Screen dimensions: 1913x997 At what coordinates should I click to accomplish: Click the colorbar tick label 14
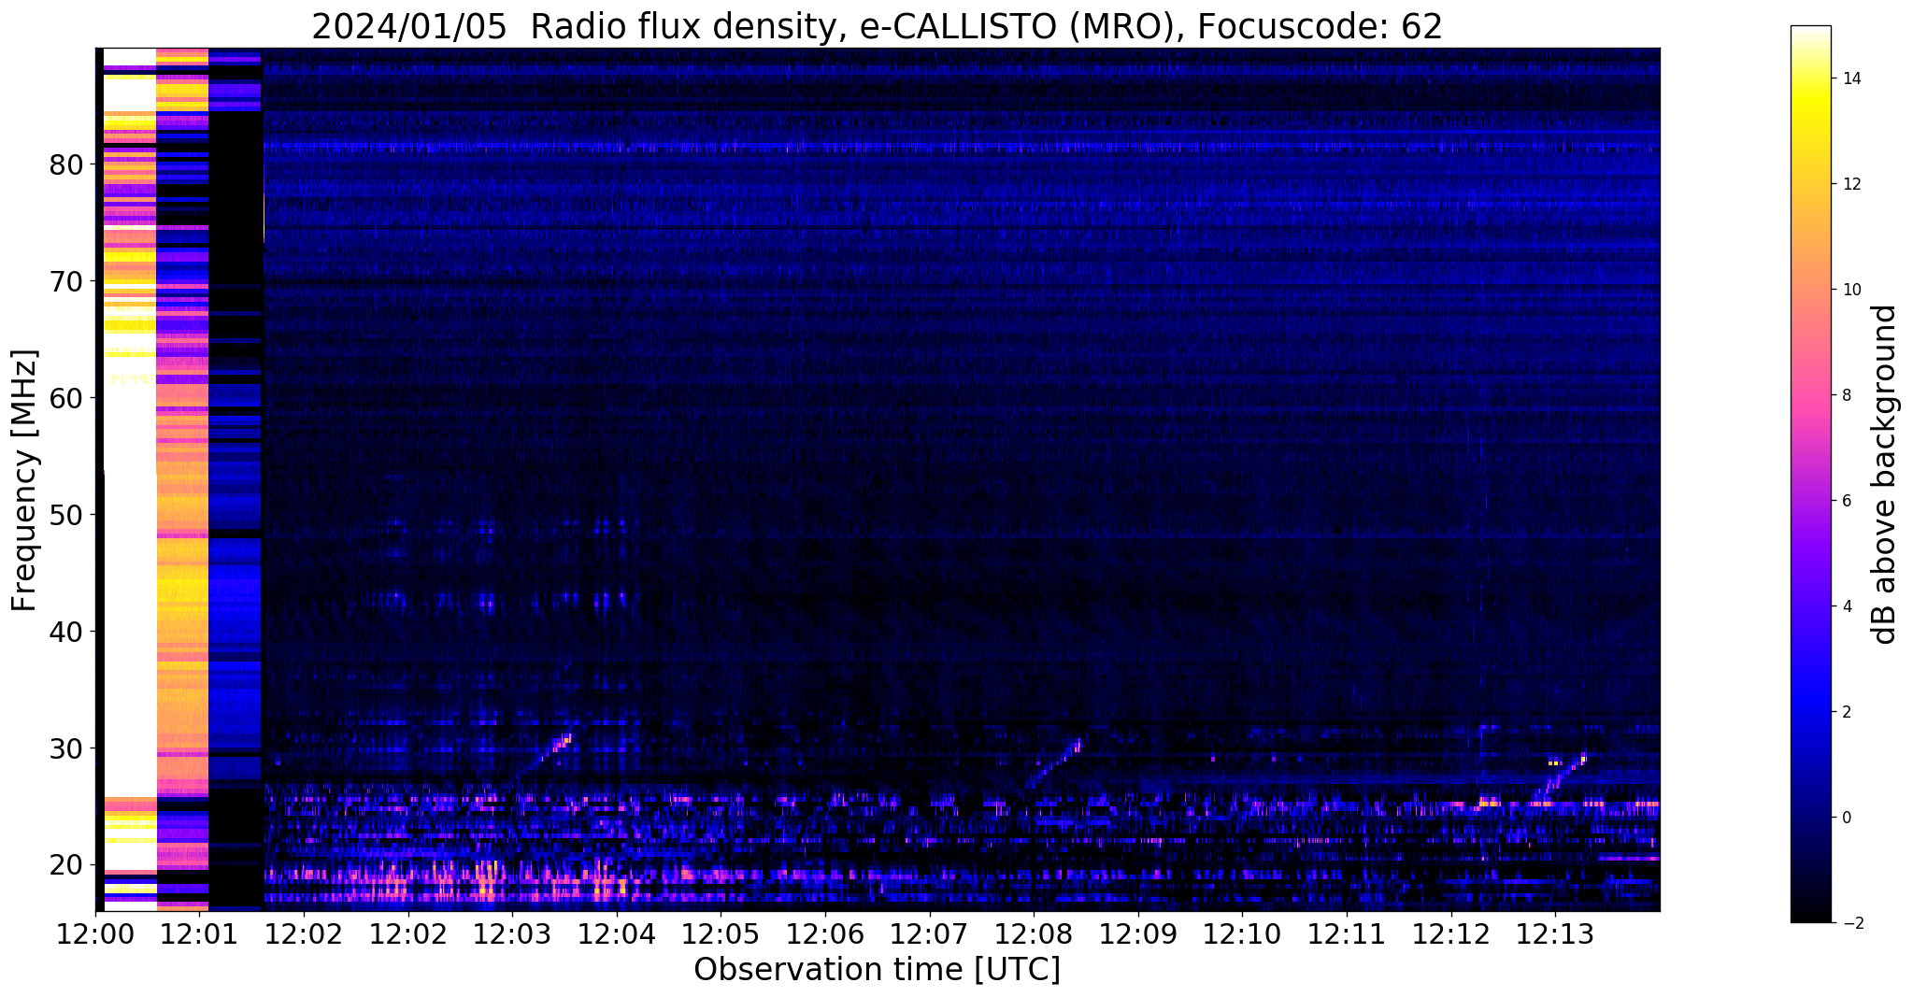click(1850, 78)
